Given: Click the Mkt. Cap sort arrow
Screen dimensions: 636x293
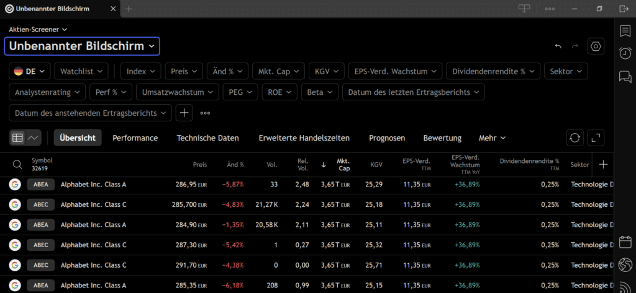Looking at the screenshot, I should click(x=324, y=165).
